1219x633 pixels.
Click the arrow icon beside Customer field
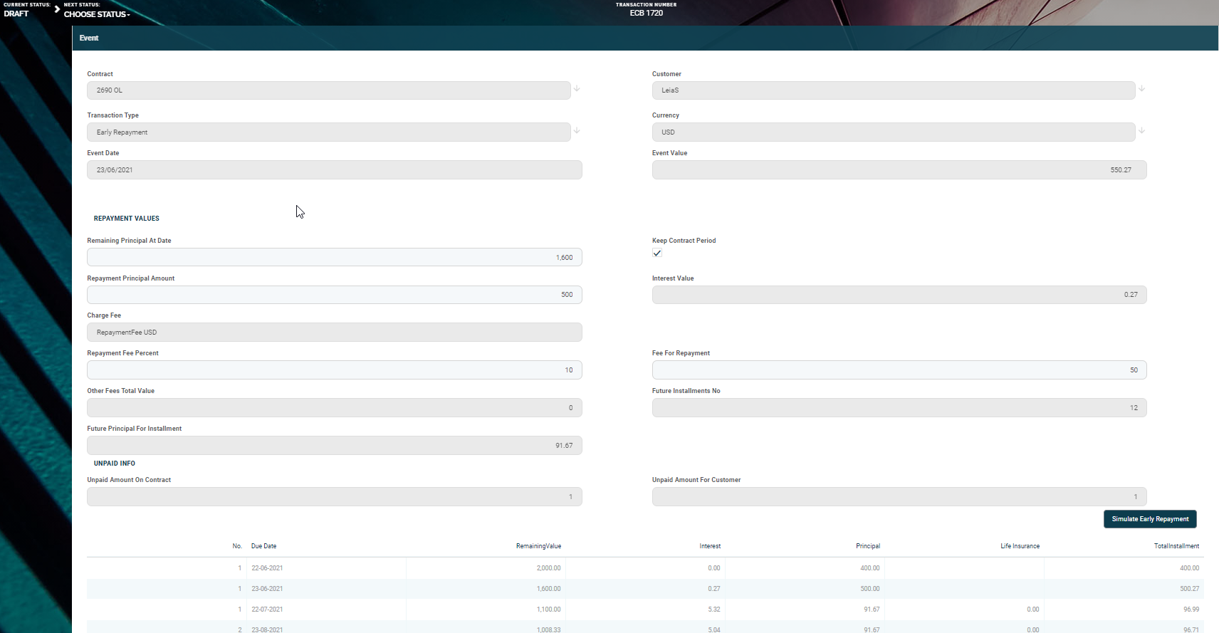1141,89
